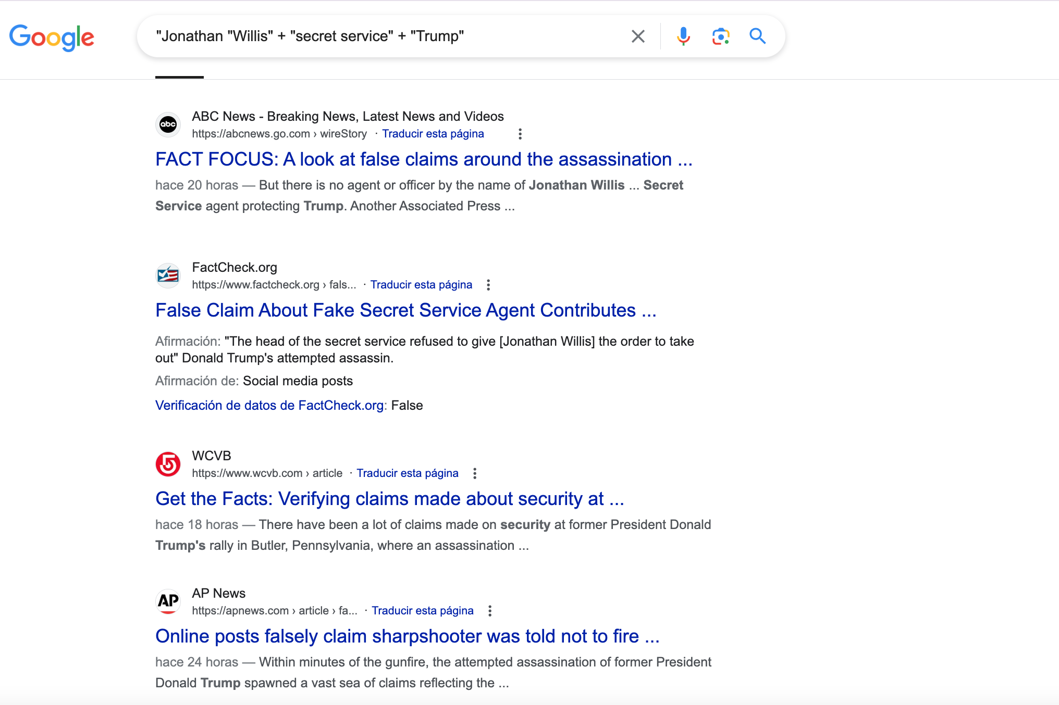Open Google Lens image search
The image size is (1059, 705).
click(x=720, y=36)
